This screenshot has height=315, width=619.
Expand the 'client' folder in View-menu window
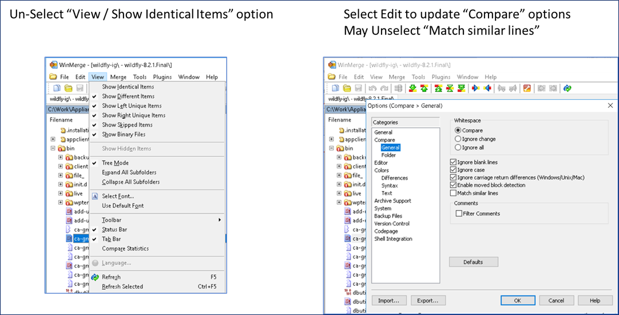pos(61,166)
